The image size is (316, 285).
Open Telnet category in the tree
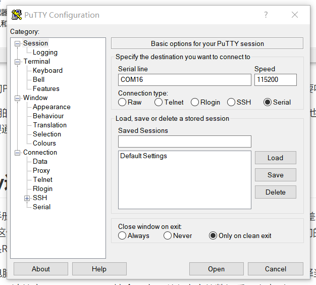click(42, 179)
